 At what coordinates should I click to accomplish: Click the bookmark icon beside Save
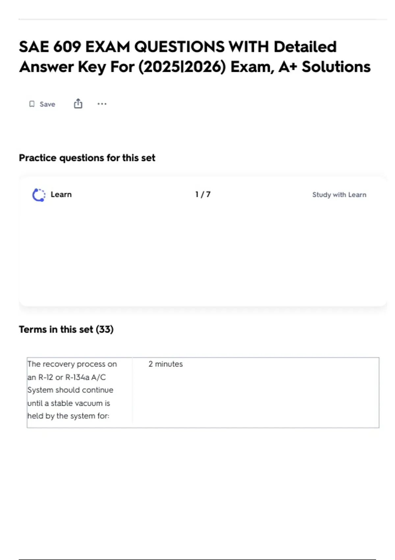pos(32,104)
